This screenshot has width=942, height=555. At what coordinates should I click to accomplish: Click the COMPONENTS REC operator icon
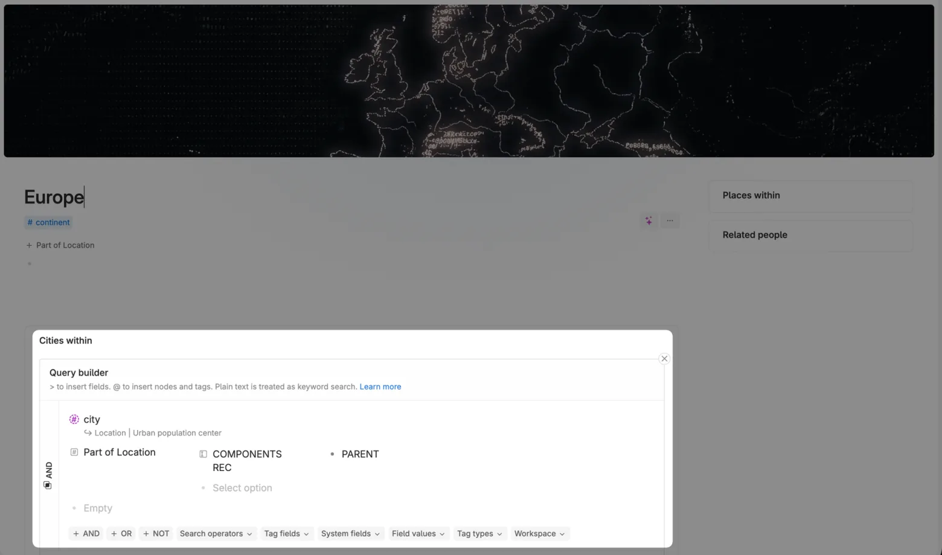point(203,454)
